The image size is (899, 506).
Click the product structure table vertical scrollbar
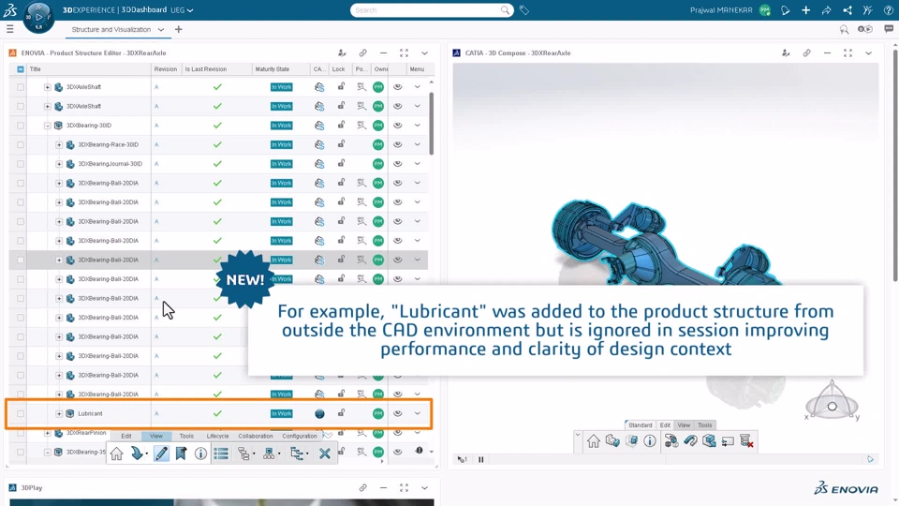[x=431, y=124]
